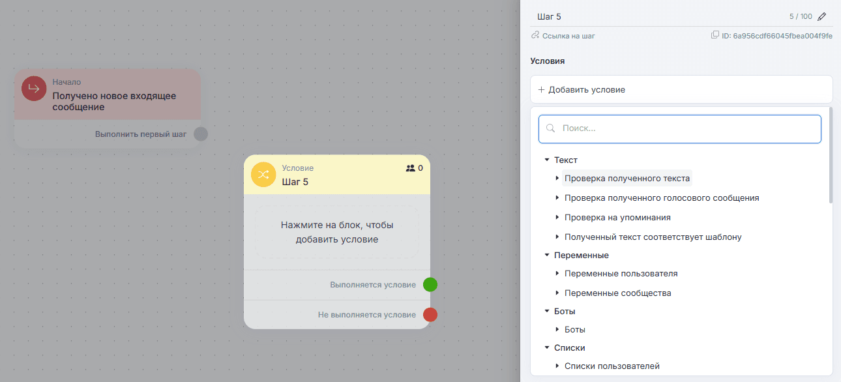This screenshot has height=382, width=841.
Task: Click the 5 / 100 character counter
Action: point(800,16)
